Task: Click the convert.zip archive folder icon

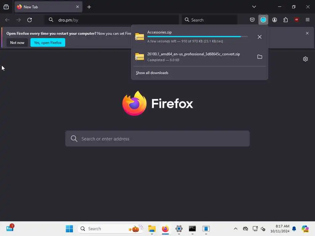Action: [140, 57]
